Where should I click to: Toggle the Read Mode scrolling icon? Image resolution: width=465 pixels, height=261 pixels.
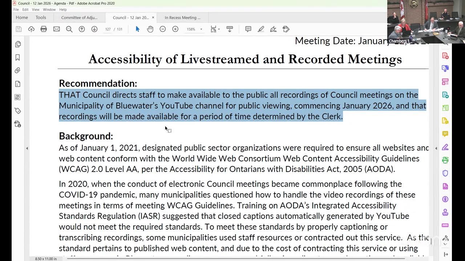230,29
